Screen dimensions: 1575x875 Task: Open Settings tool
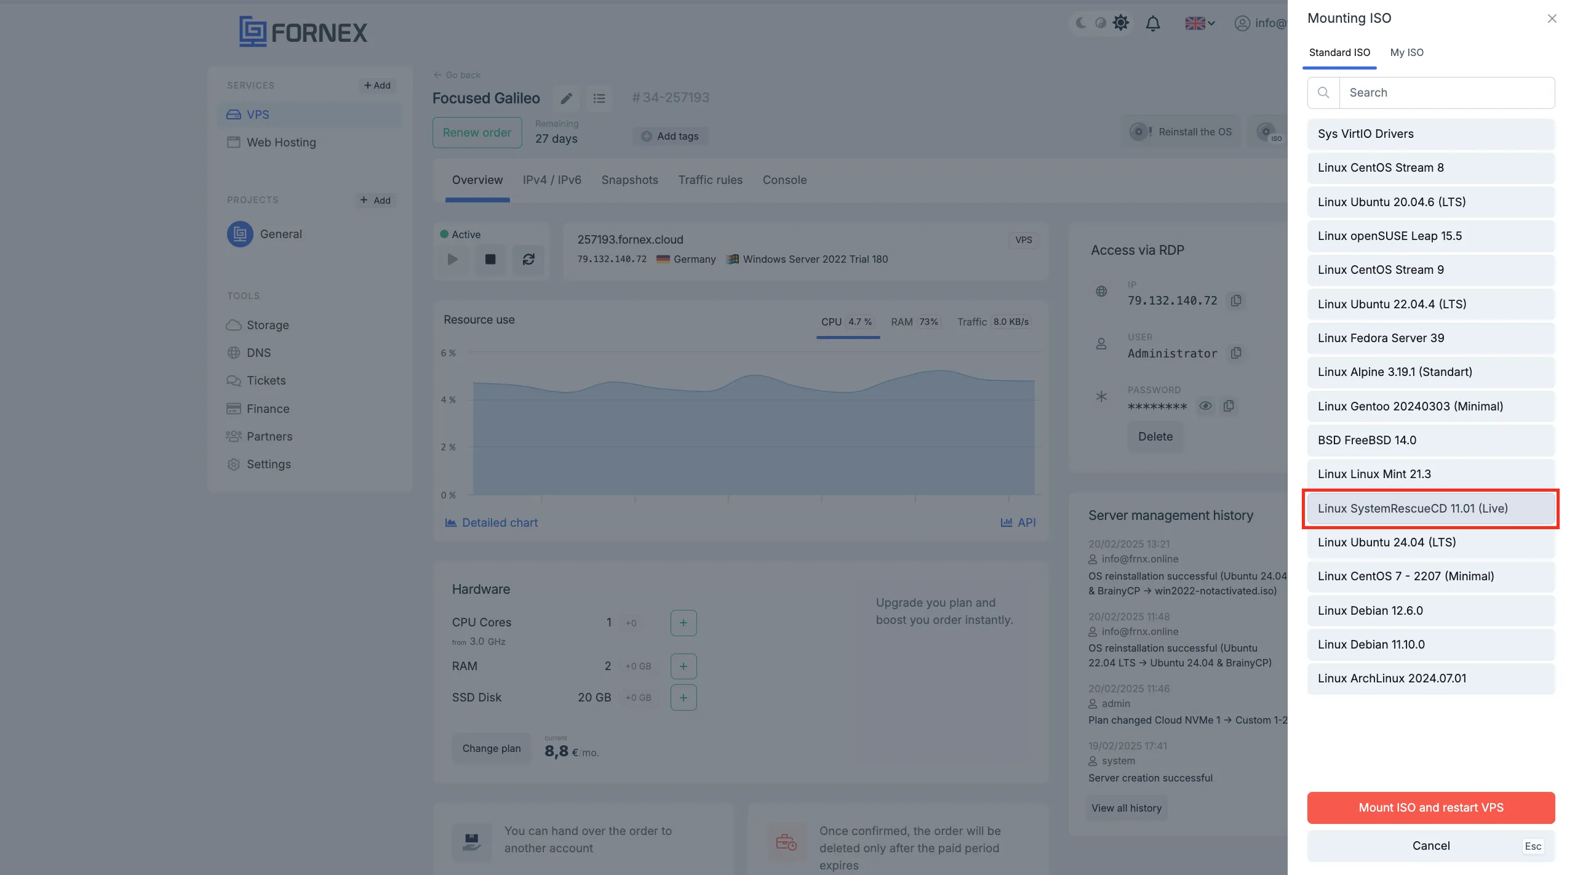259,464
